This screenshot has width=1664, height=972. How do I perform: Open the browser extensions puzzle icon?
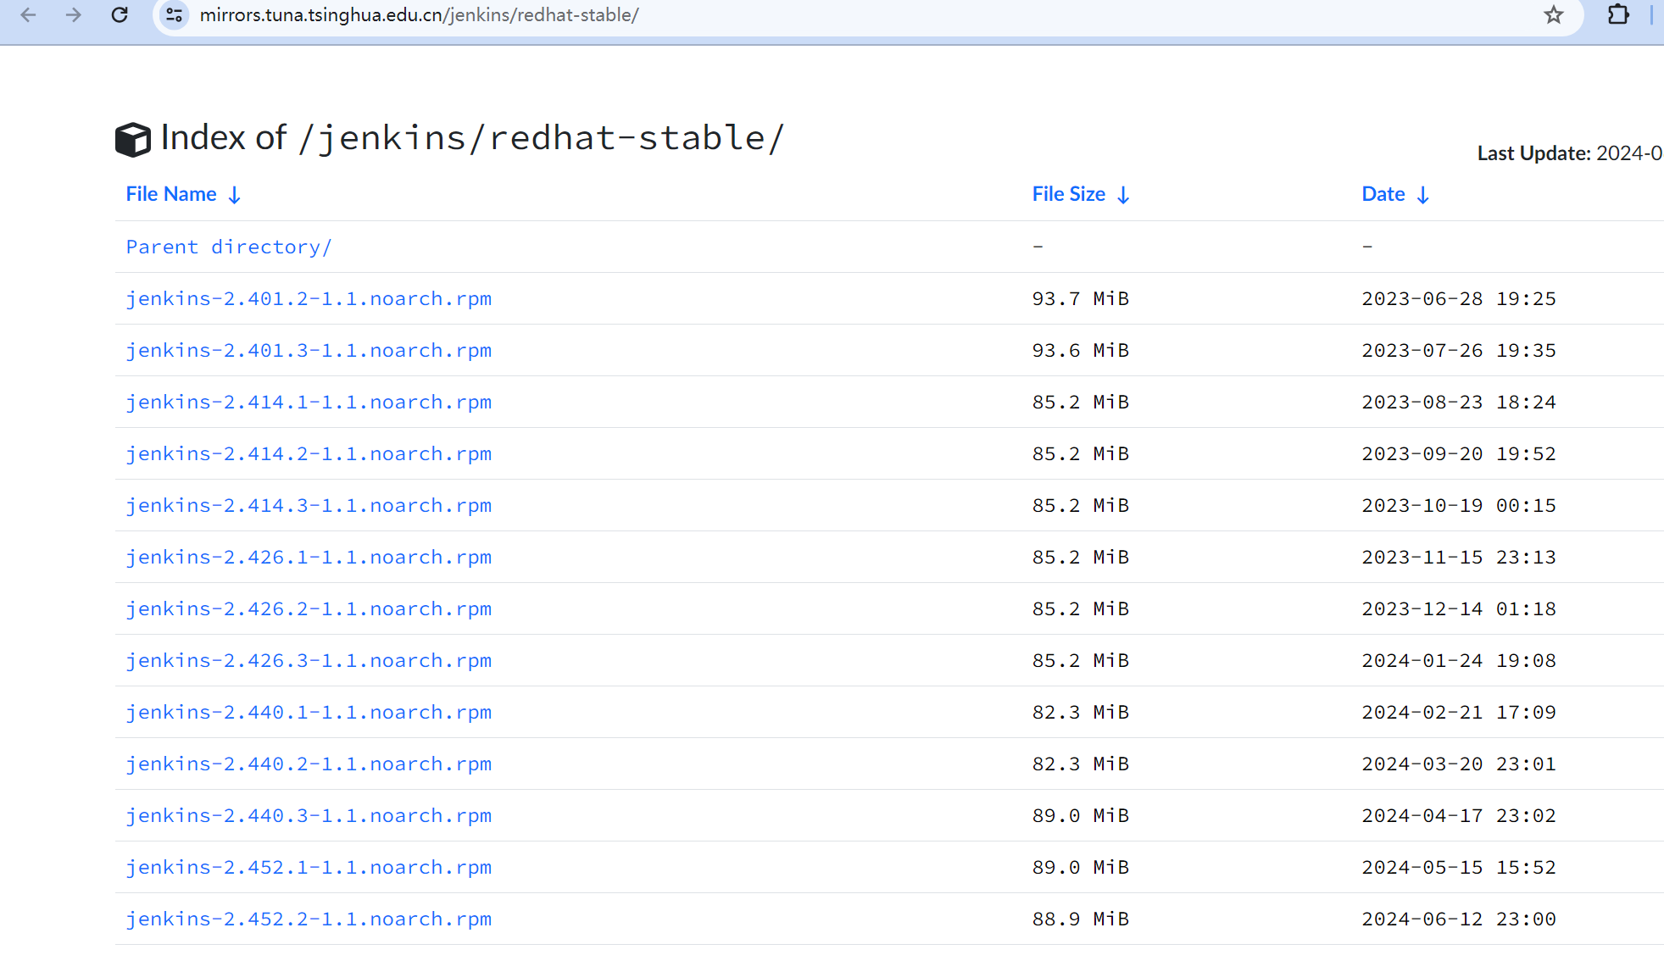pyautogui.click(x=1618, y=14)
